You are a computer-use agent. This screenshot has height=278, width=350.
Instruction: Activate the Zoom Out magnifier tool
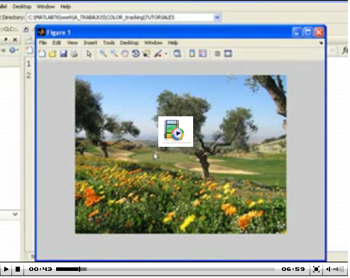114,54
